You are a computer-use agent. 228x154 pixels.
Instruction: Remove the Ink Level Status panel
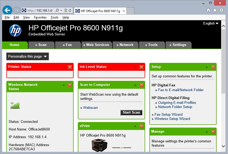tap(141, 67)
